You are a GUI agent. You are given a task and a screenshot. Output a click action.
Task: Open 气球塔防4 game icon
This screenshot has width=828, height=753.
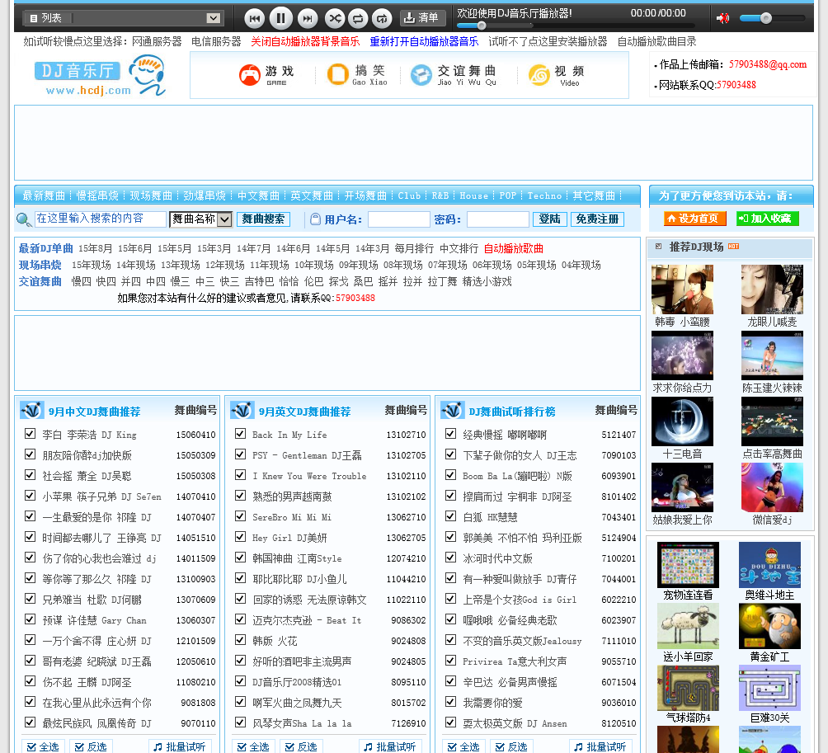click(x=688, y=688)
